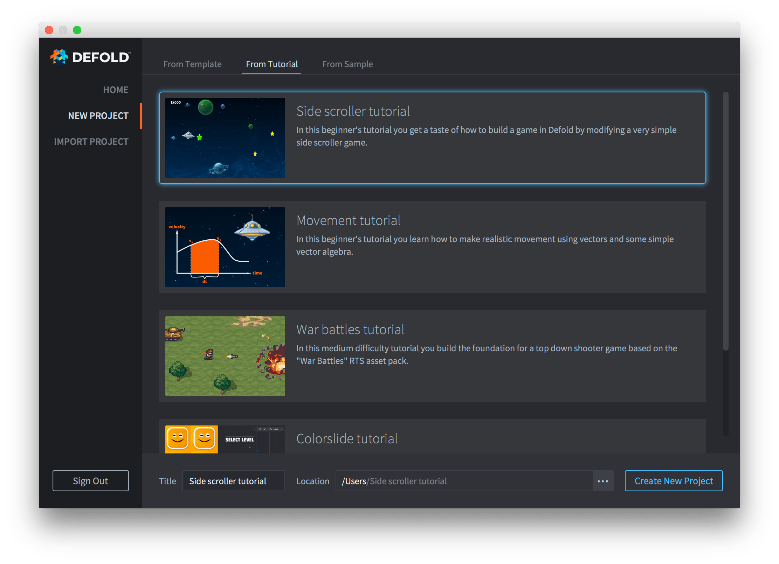Select War battles tutorial battlefield thumbnail

pos(225,356)
